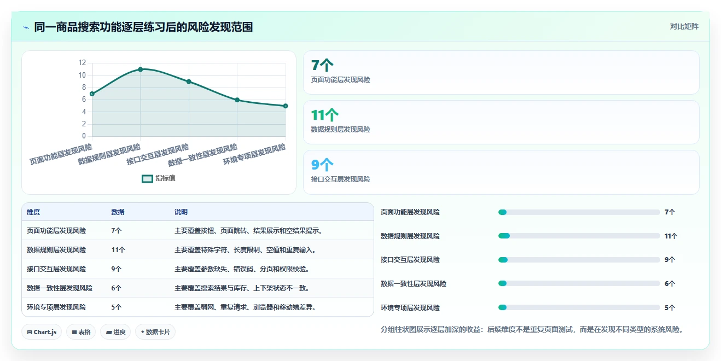721x361 pixels.
Task: Select table cell 页面功能层发现风险 in 维度 column
Action: pyautogui.click(x=56, y=231)
